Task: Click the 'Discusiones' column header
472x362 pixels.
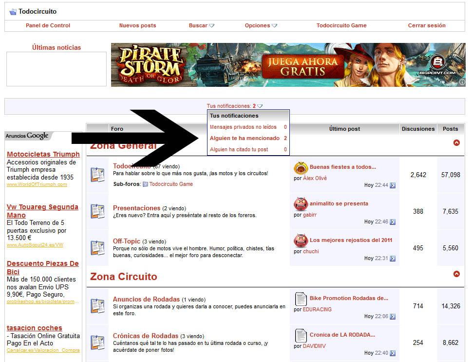Action: [x=418, y=129]
